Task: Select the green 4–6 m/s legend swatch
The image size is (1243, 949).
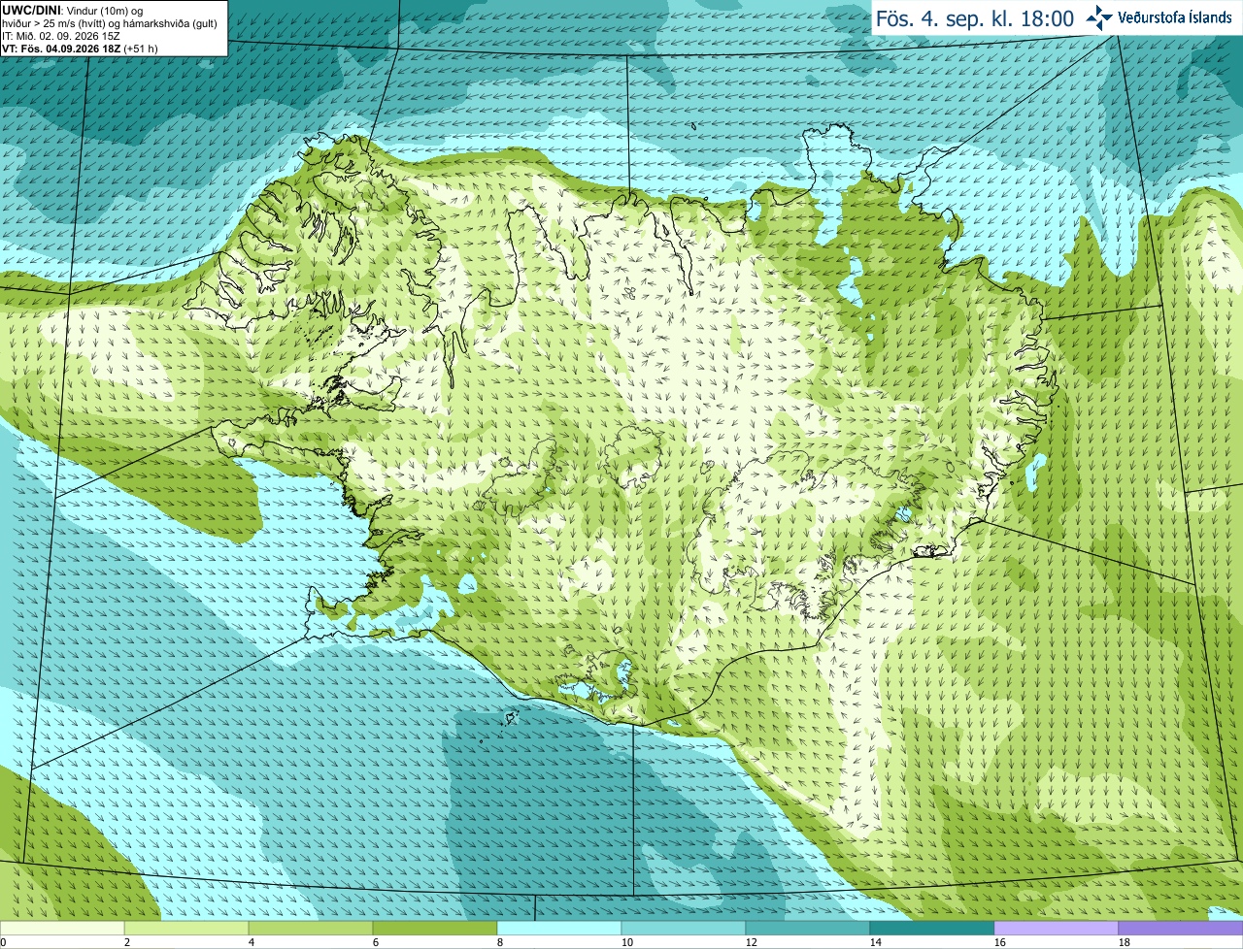Action: pos(311,929)
